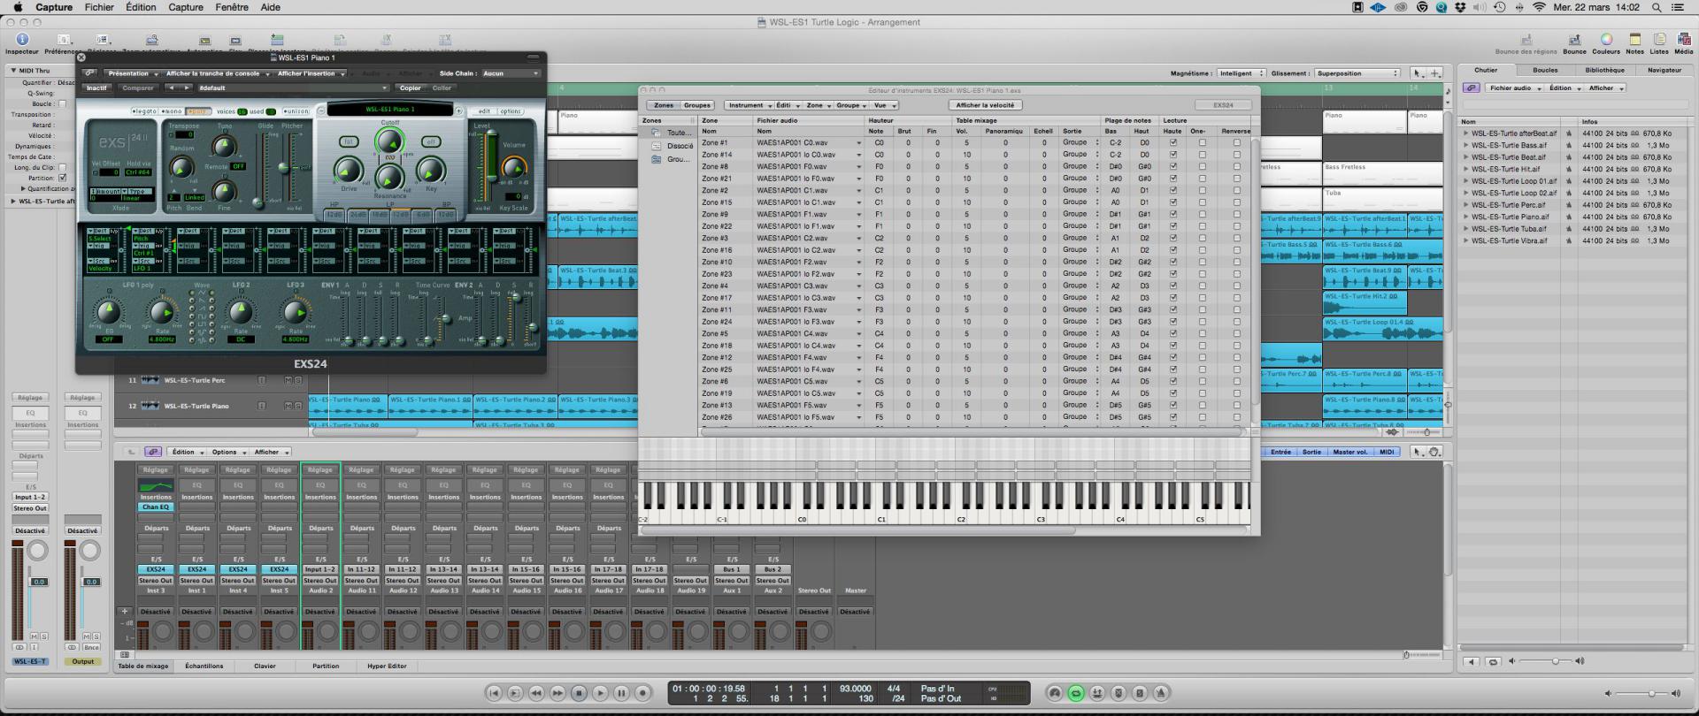Click the pointer tool in arrangement header

[1417, 73]
